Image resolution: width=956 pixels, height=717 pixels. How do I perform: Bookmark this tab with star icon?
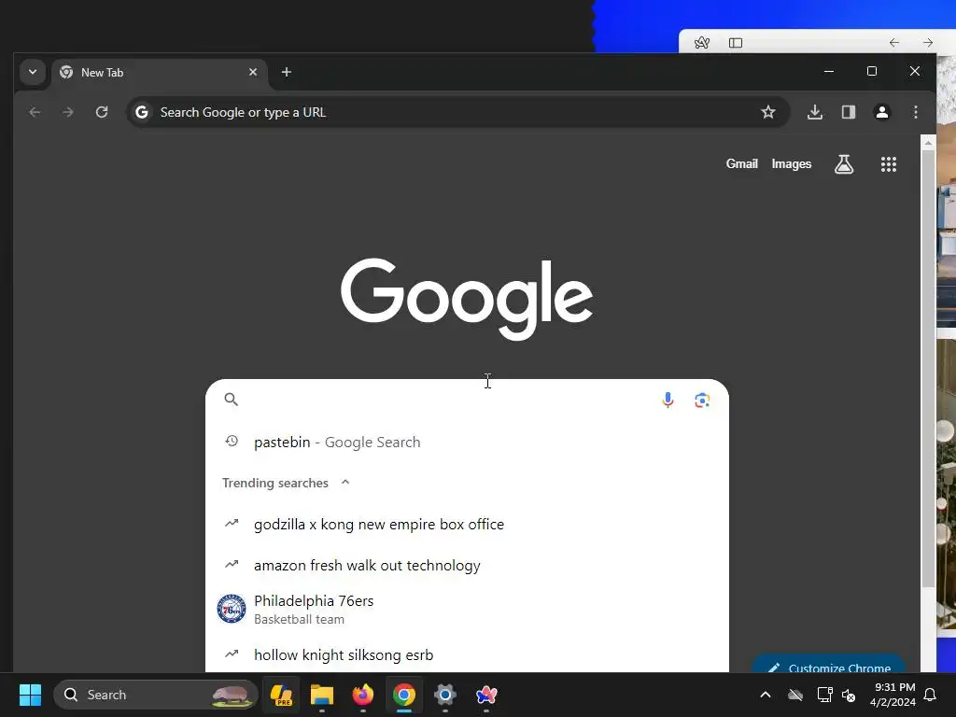(768, 112)
